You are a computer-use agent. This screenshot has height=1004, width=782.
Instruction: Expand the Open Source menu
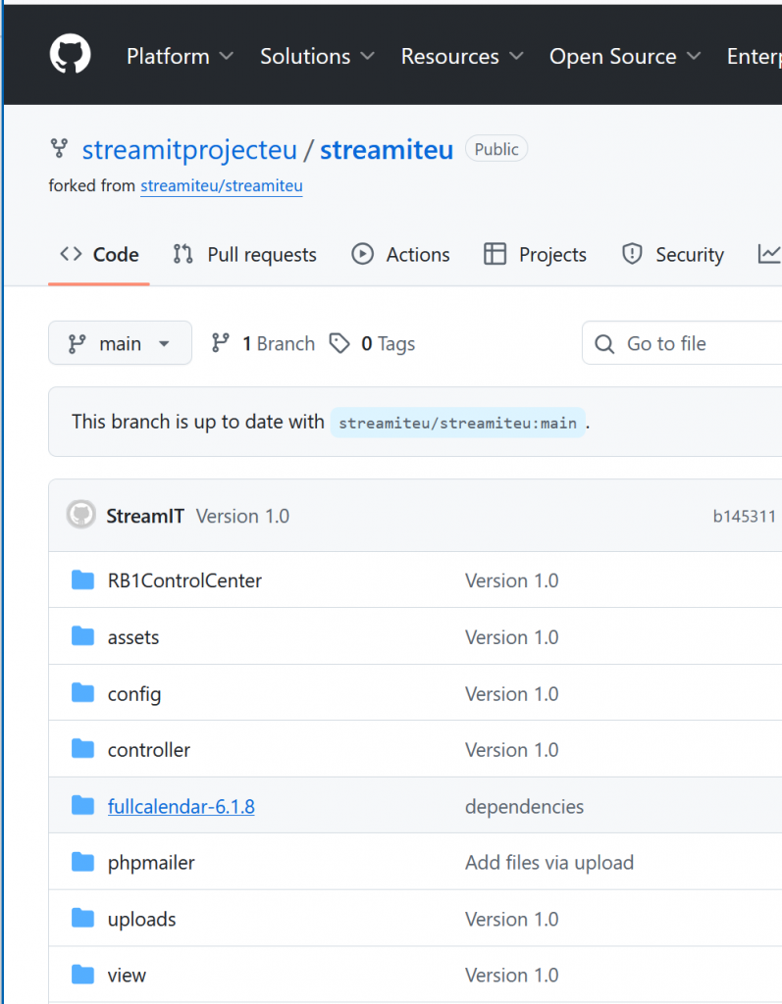click(625, 57)
